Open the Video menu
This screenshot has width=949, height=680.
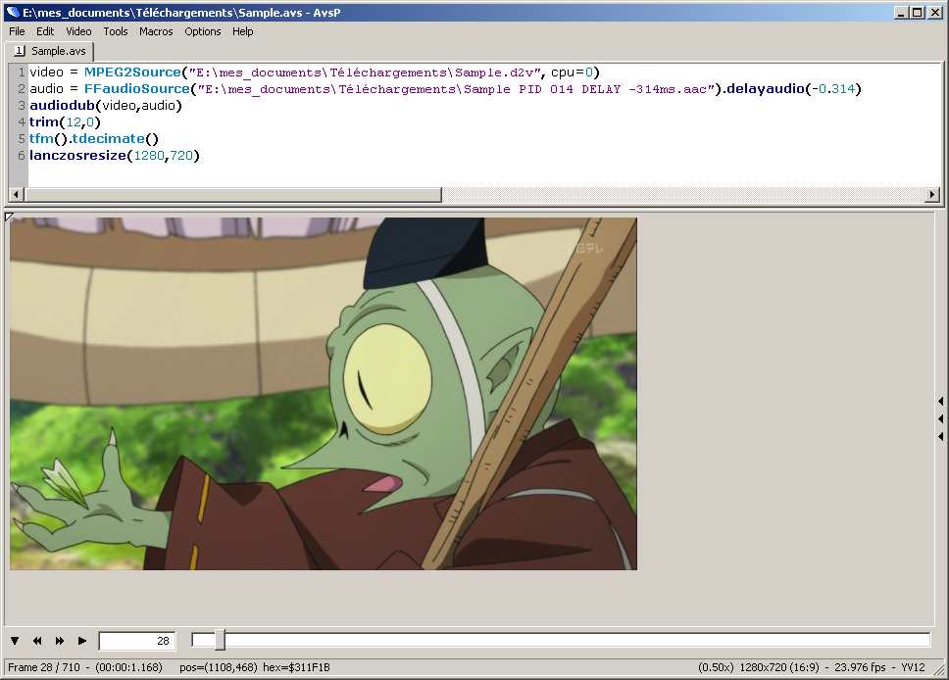78,31
